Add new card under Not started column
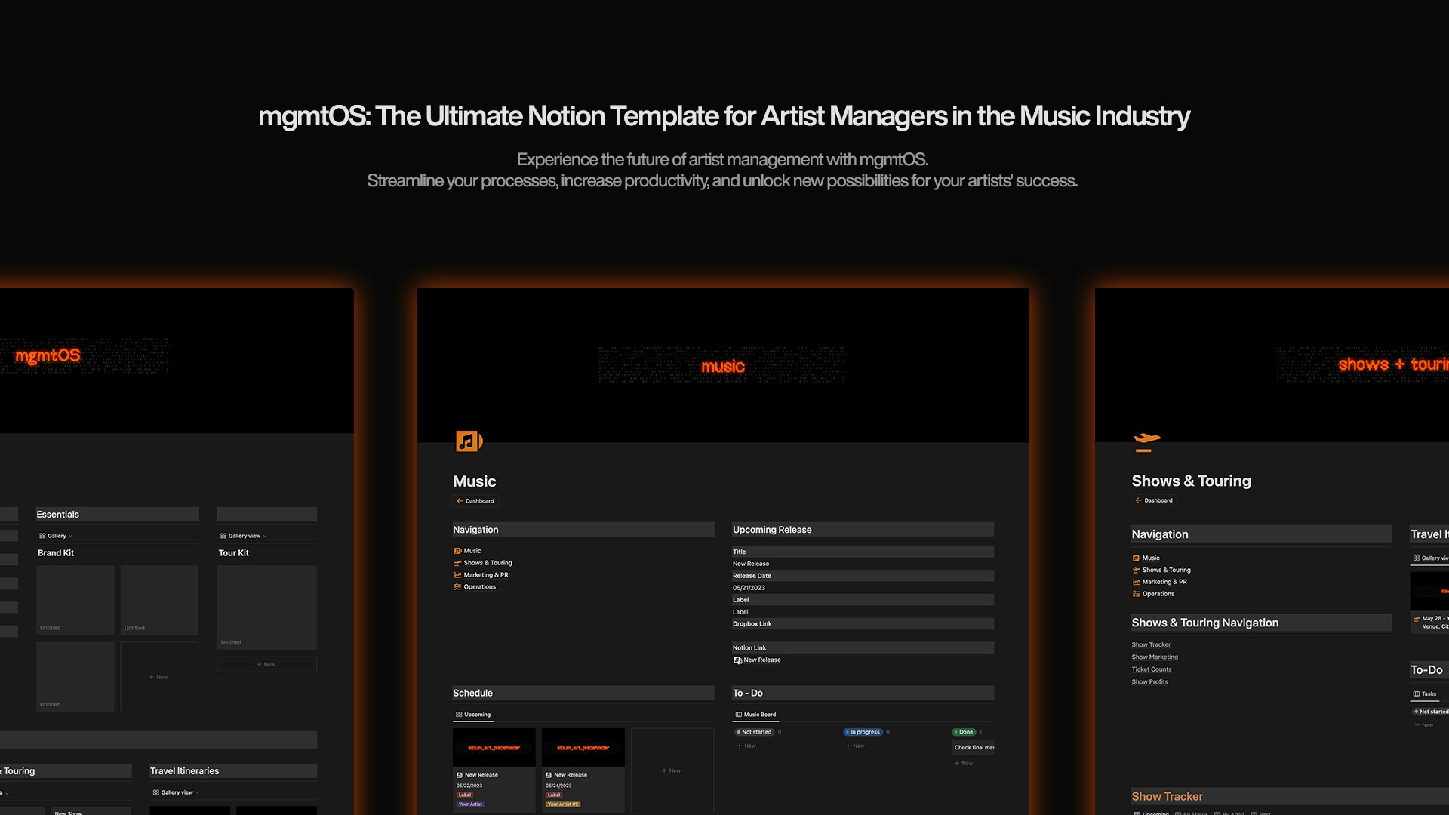The width and height of the screenshot is (1449, 815). point(746,746)
